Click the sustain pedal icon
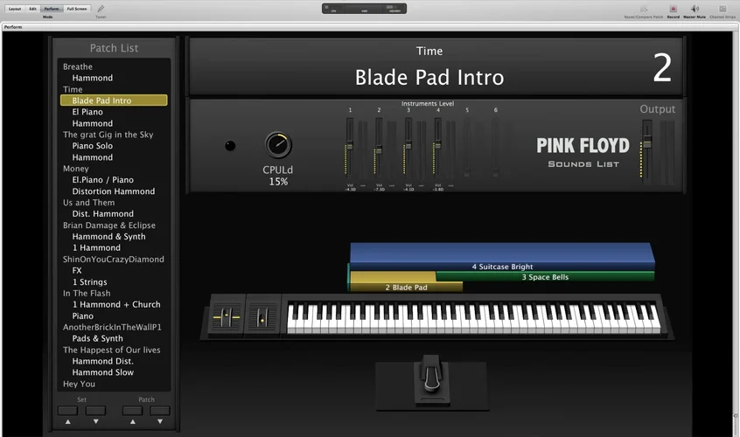The height and width of the screenshot is (437, 740). coord(431,381)
